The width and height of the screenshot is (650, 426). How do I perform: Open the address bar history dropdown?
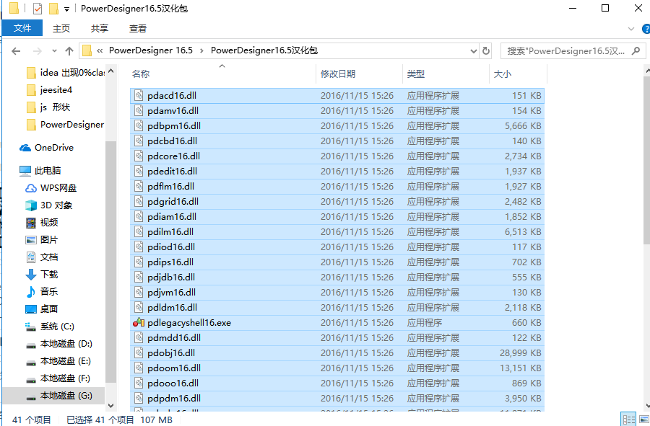[474, 51]
